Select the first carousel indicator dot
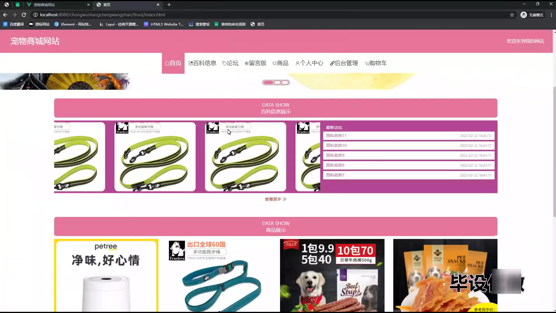556x313 pixels. coord(268,83)
